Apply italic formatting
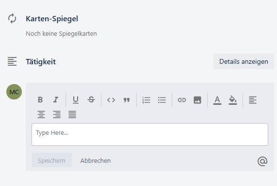277x186 pixels. point(56,100)
